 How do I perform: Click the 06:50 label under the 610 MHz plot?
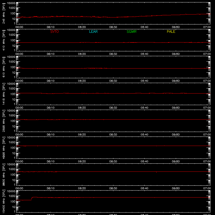click(x=176, y=81)
